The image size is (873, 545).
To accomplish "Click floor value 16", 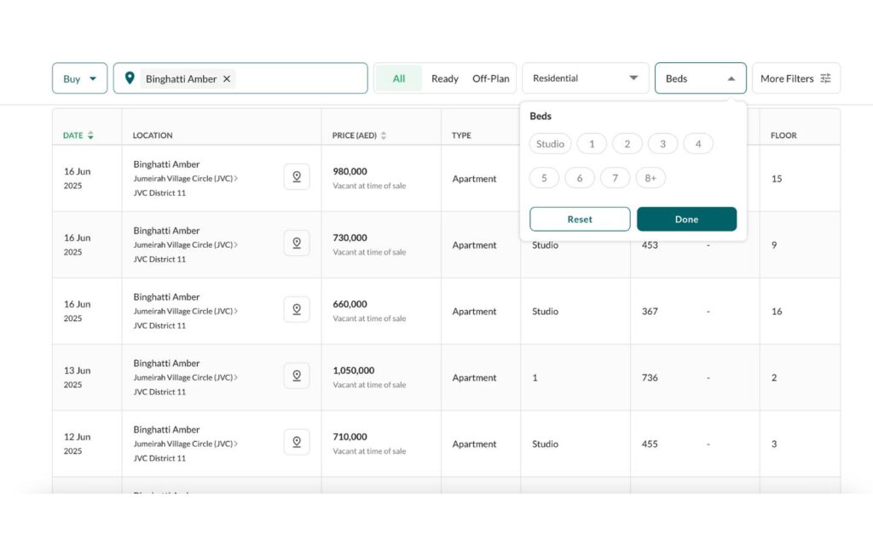I will tap(777, 312).
